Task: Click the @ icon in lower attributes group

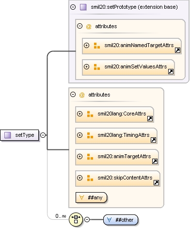Action: click(x=82, y=95)
